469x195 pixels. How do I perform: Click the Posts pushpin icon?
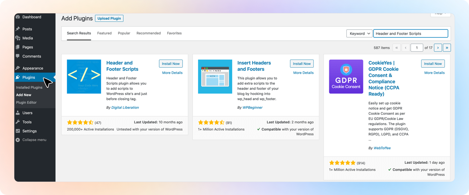coord(18,29)
